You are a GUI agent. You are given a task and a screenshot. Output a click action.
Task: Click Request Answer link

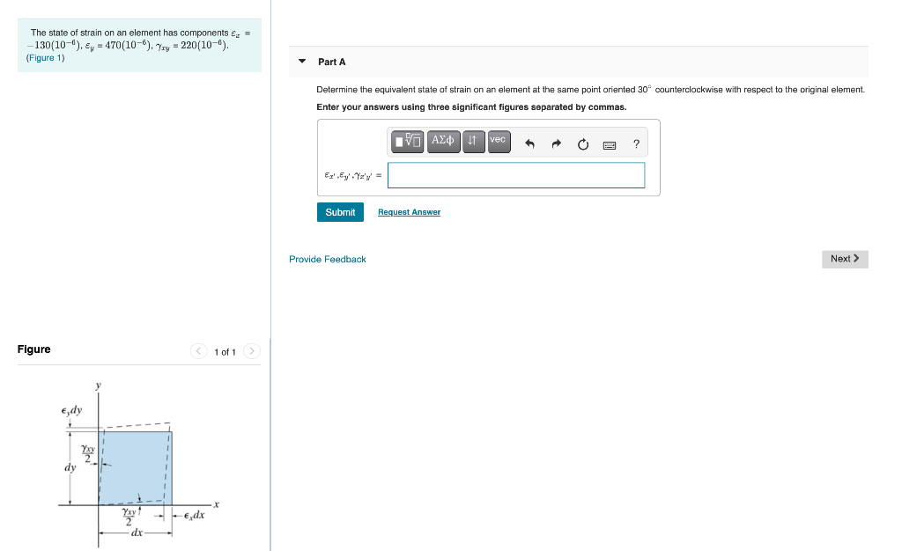409,212
